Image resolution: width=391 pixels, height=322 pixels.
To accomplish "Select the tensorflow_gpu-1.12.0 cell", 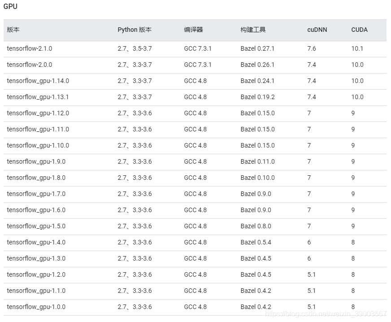I will click(x=38, y=113).
